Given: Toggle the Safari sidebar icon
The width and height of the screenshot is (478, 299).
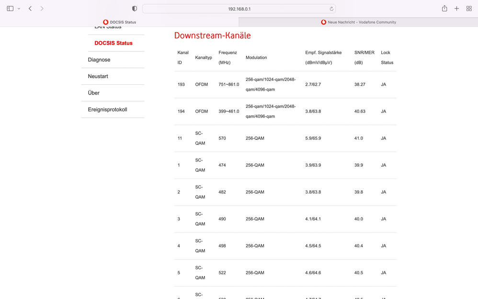Looking at the screenshot, I should pyautogui.click(x=10, y=9).
